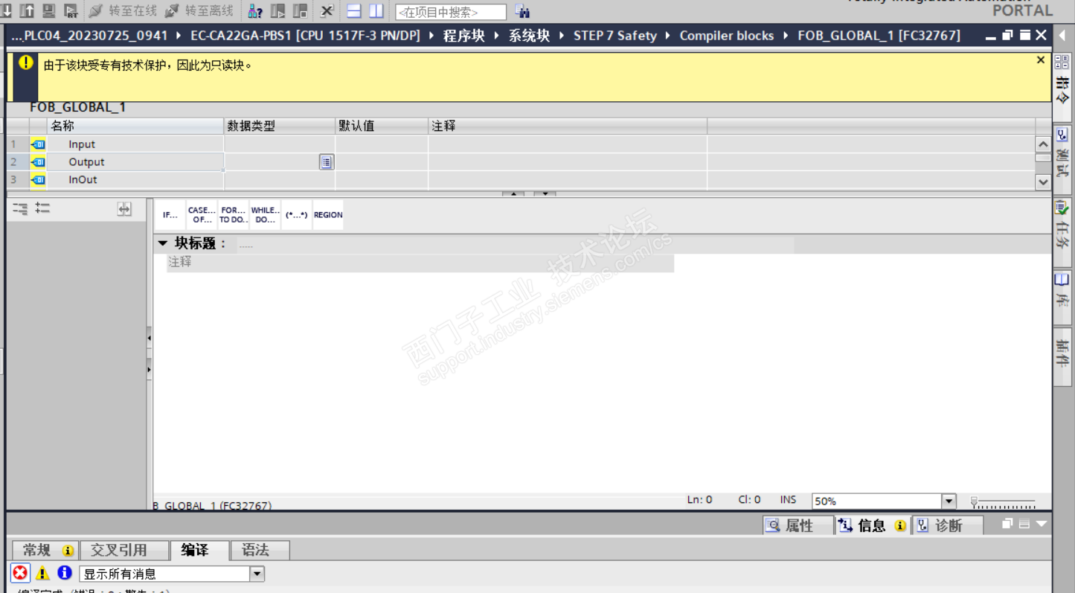Insert (*...*) comment block
1075x593 pixels.
297,215
